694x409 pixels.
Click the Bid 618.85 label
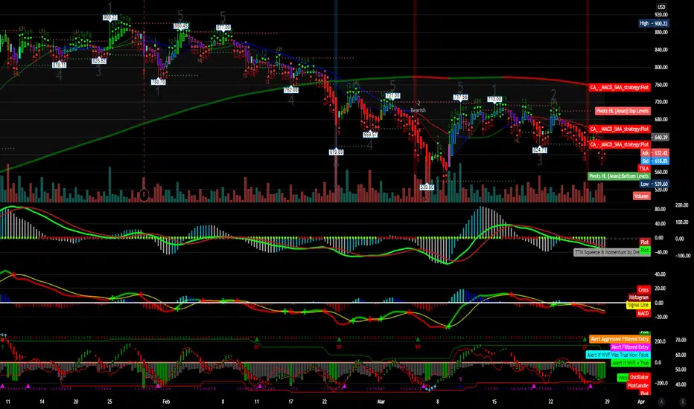point(655,161)
